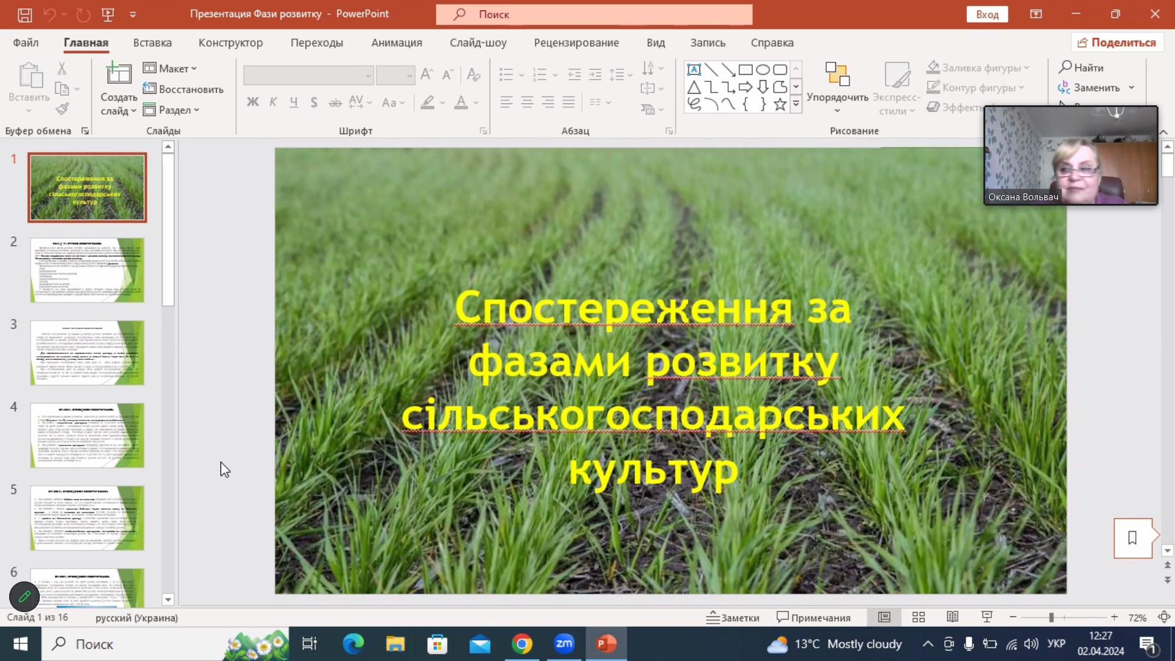Expand the shapes gallery more arrow
Viewport: 1175px width, 661px height.
[x=796, y=105]
